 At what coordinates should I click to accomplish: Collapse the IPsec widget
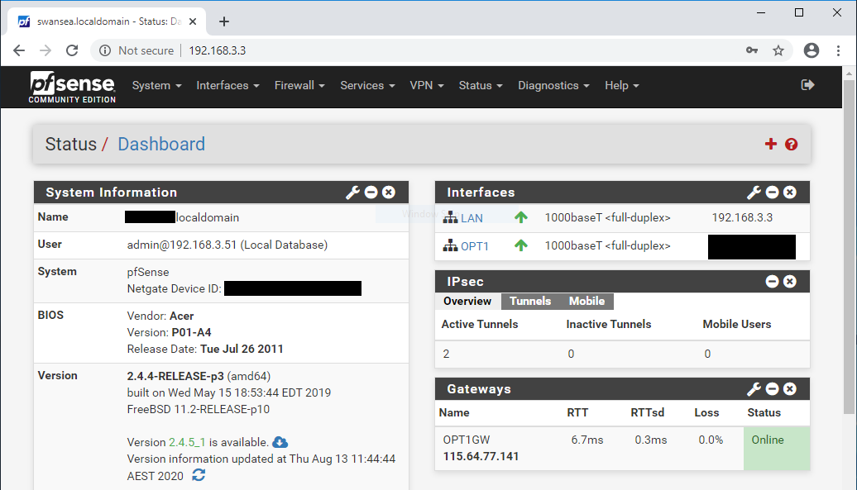(772, 281)
